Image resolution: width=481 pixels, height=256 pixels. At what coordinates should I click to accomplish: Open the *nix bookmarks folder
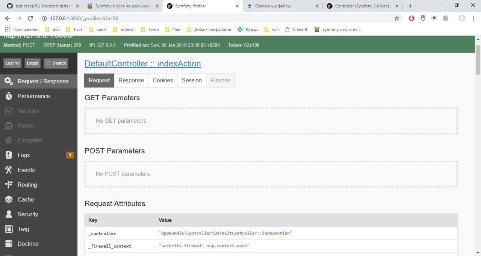[173, 29]
